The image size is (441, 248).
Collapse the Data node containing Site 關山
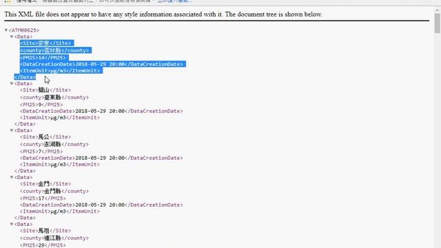12,83
